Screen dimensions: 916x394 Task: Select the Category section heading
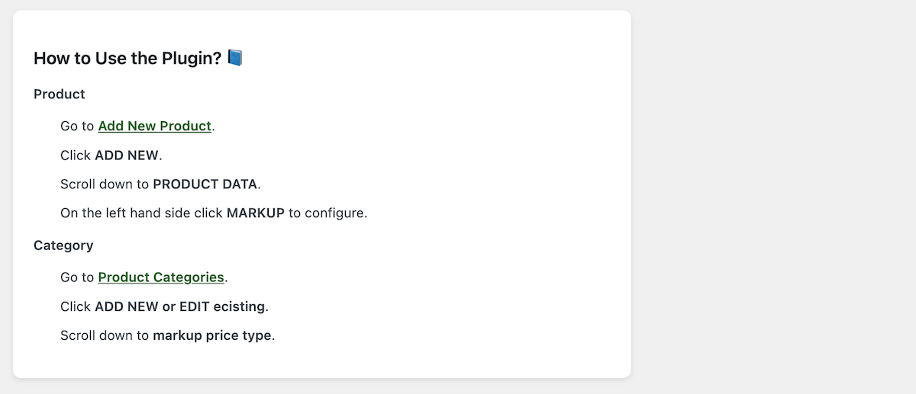click(x=63, y=245)
